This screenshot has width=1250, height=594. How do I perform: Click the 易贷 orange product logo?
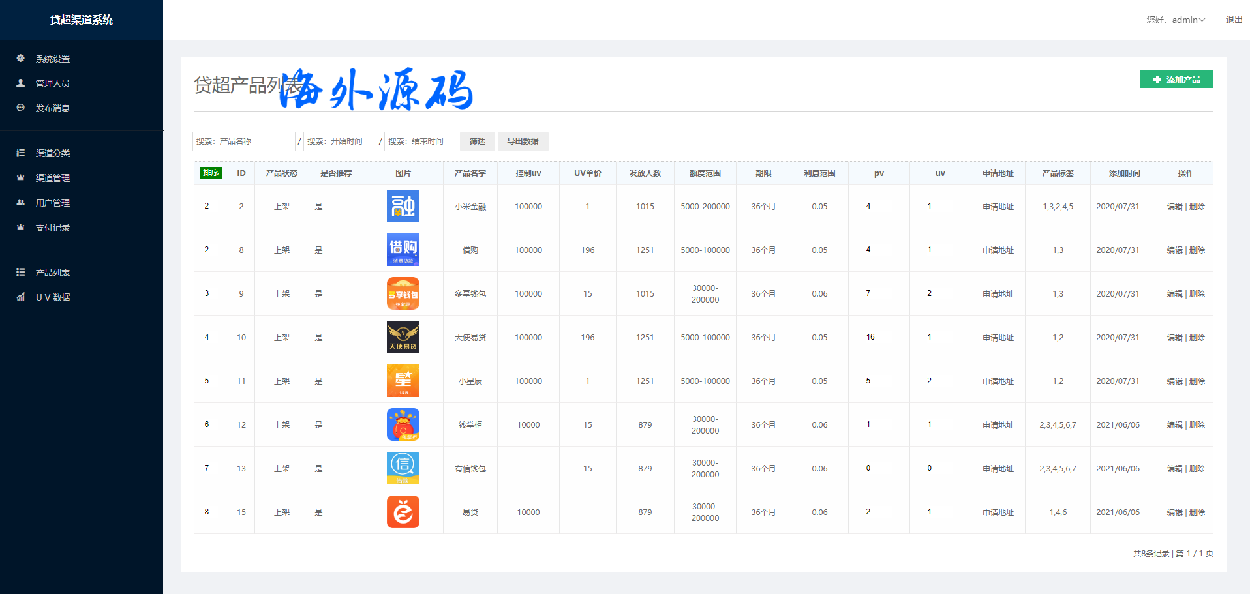coord(403,512)
